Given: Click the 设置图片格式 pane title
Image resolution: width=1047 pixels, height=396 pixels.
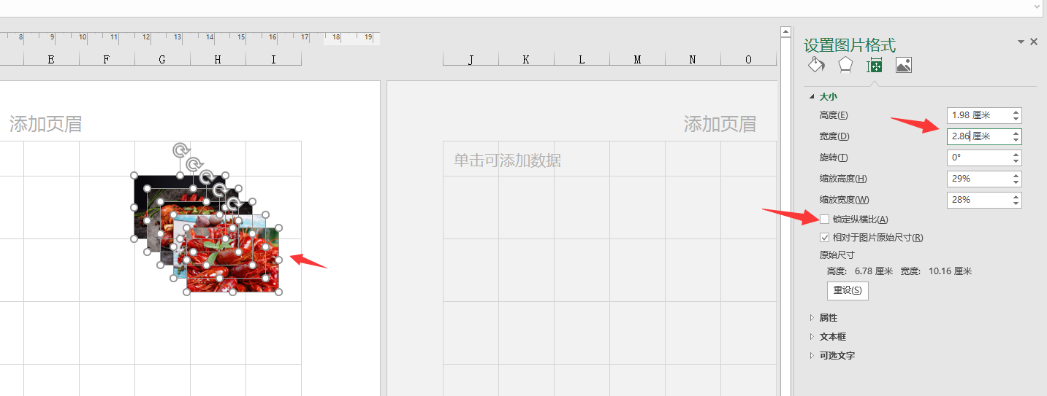Looking at the screenshot, I should 850,45.
